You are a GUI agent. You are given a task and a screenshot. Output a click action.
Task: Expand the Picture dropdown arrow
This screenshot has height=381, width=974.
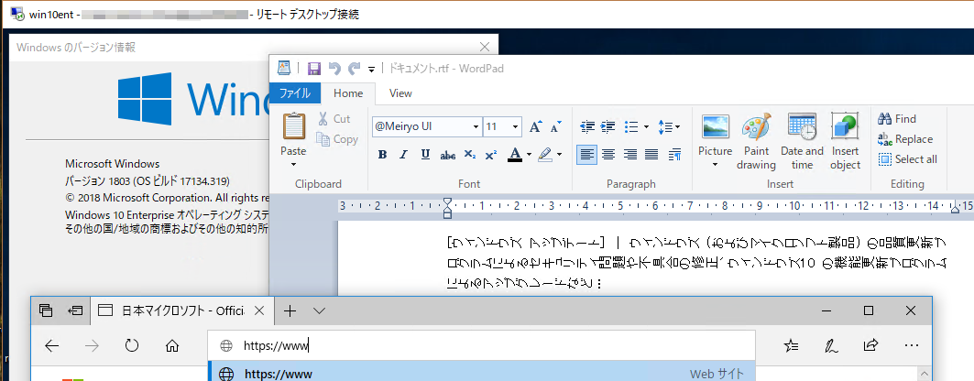(x=715, y=165)
